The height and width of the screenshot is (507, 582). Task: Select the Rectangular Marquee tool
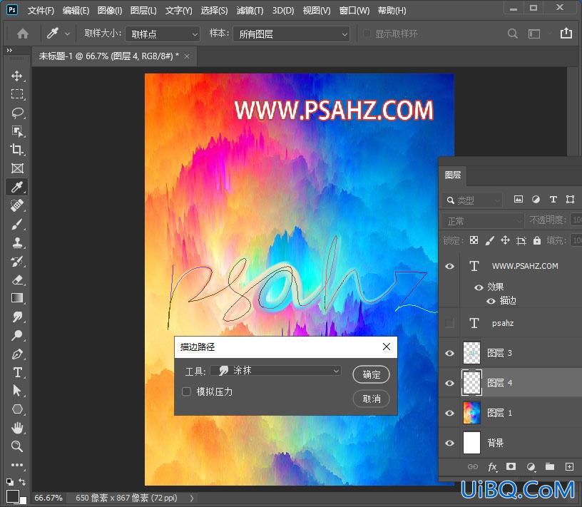tap(16, 94)
